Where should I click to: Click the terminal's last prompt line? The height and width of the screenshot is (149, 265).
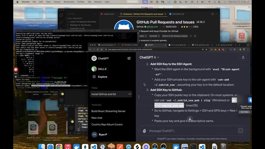[x=32, y=88]
